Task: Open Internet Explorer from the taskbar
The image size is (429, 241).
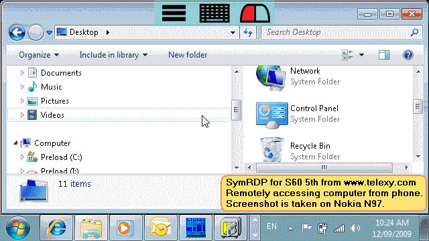Action: (x=56, y=228)
